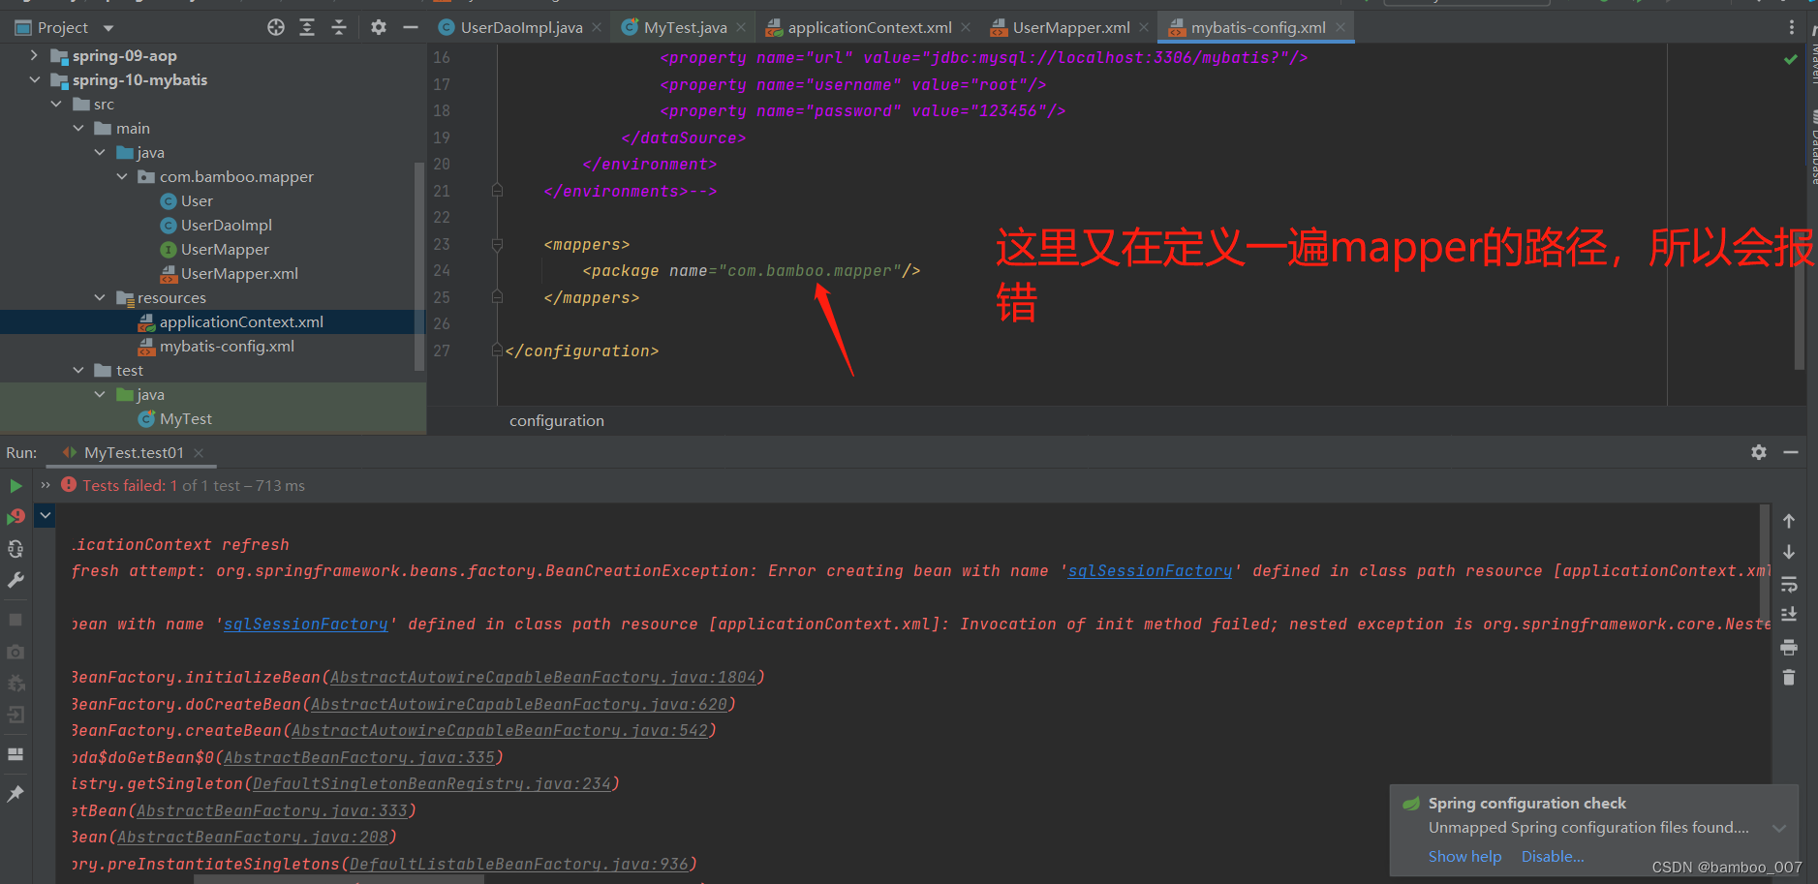The height and width of the screenshot is (884, 1818).
Task: Select opened file in Project view
Action: point(276,27)
